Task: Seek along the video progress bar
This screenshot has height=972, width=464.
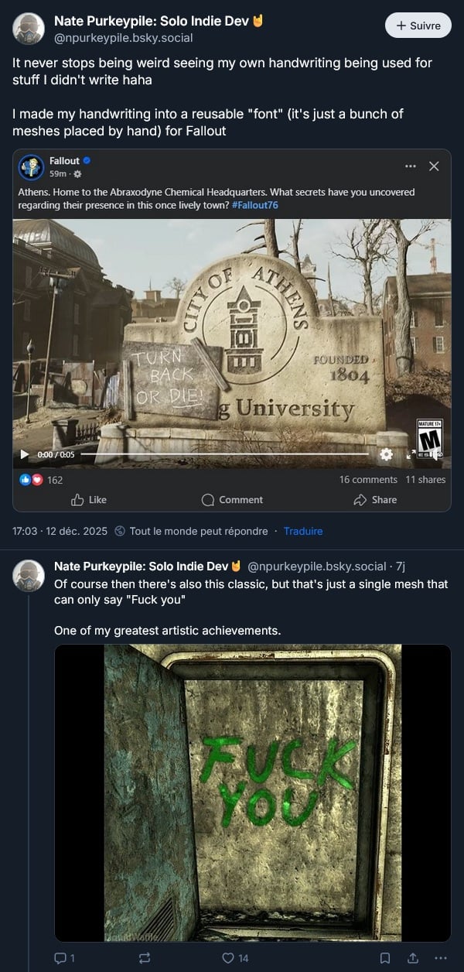Action: tap(224, 454)
